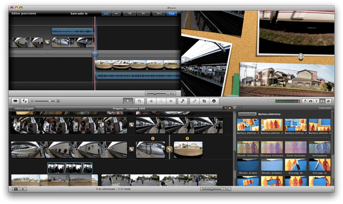The image size is (343, 204).
Task: Swap events and projects areas
Action: [x=24, y=101]
